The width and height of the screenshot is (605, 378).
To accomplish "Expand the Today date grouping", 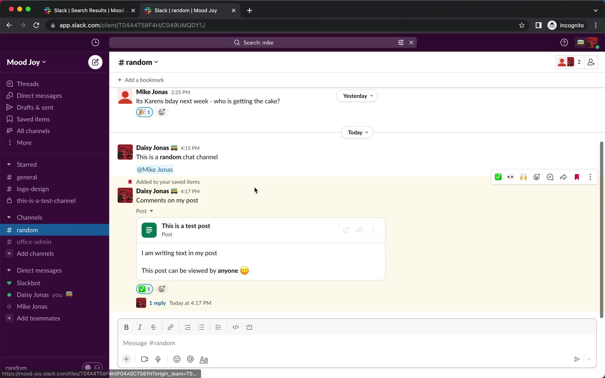I will pyautogui.click(x=357, y=132).
